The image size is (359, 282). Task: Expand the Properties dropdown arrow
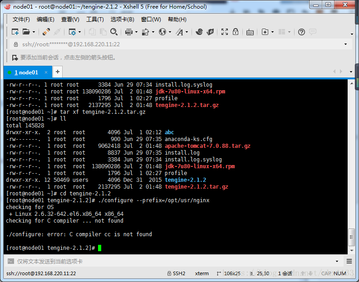coord(80,32)
